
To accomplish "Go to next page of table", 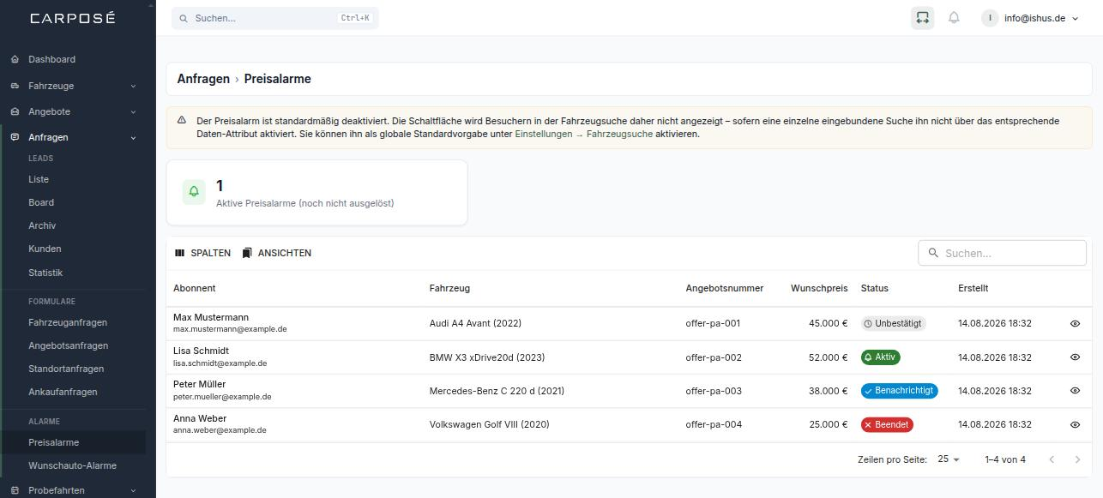I will (x=1078, y=459).
